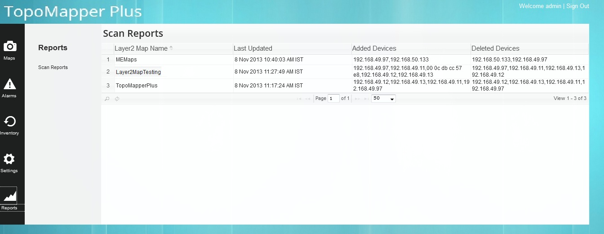Click the Last Updated column header
This screenshot has width=604, height=234.
click(292, 48)
